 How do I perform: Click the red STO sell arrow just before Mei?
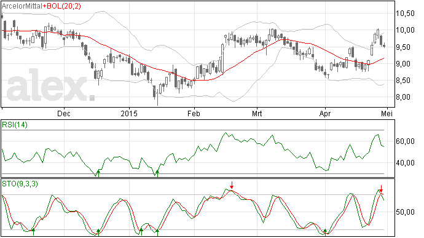(381, 189)
